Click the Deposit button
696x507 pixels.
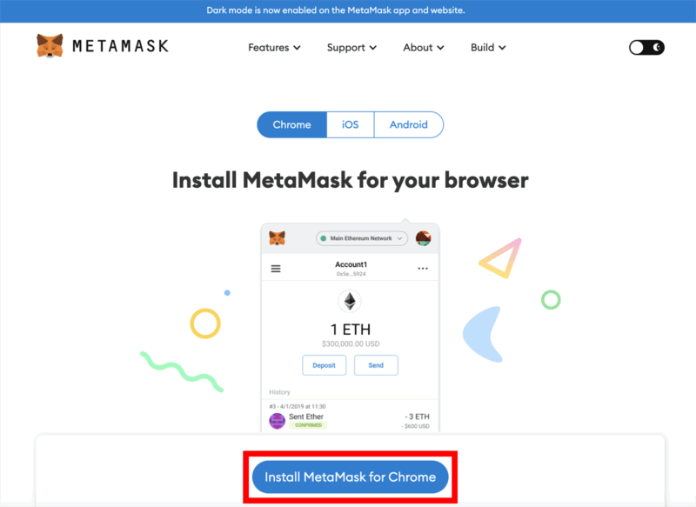(x=324, y=365)
